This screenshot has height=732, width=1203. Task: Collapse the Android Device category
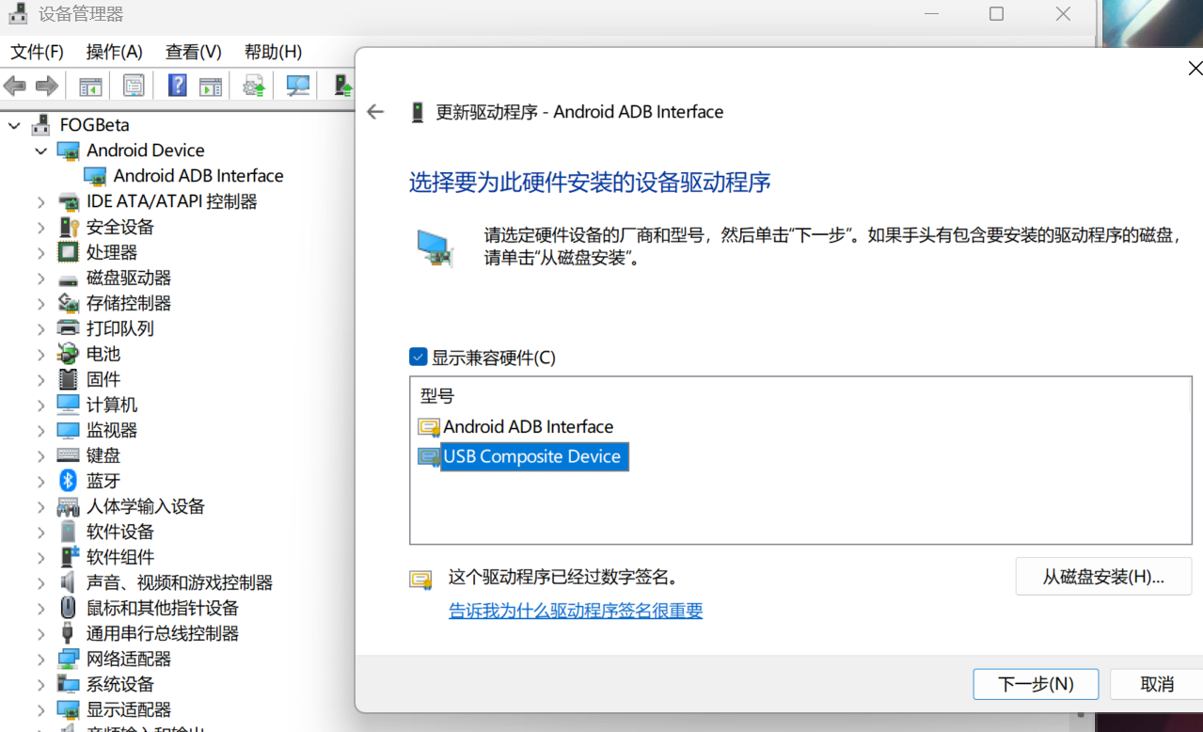(x=40, y=151)
